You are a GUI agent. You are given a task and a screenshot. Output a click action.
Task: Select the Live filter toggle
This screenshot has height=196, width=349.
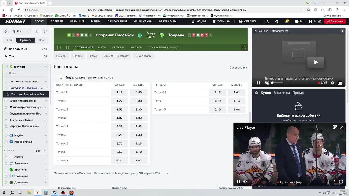(10, 40)
